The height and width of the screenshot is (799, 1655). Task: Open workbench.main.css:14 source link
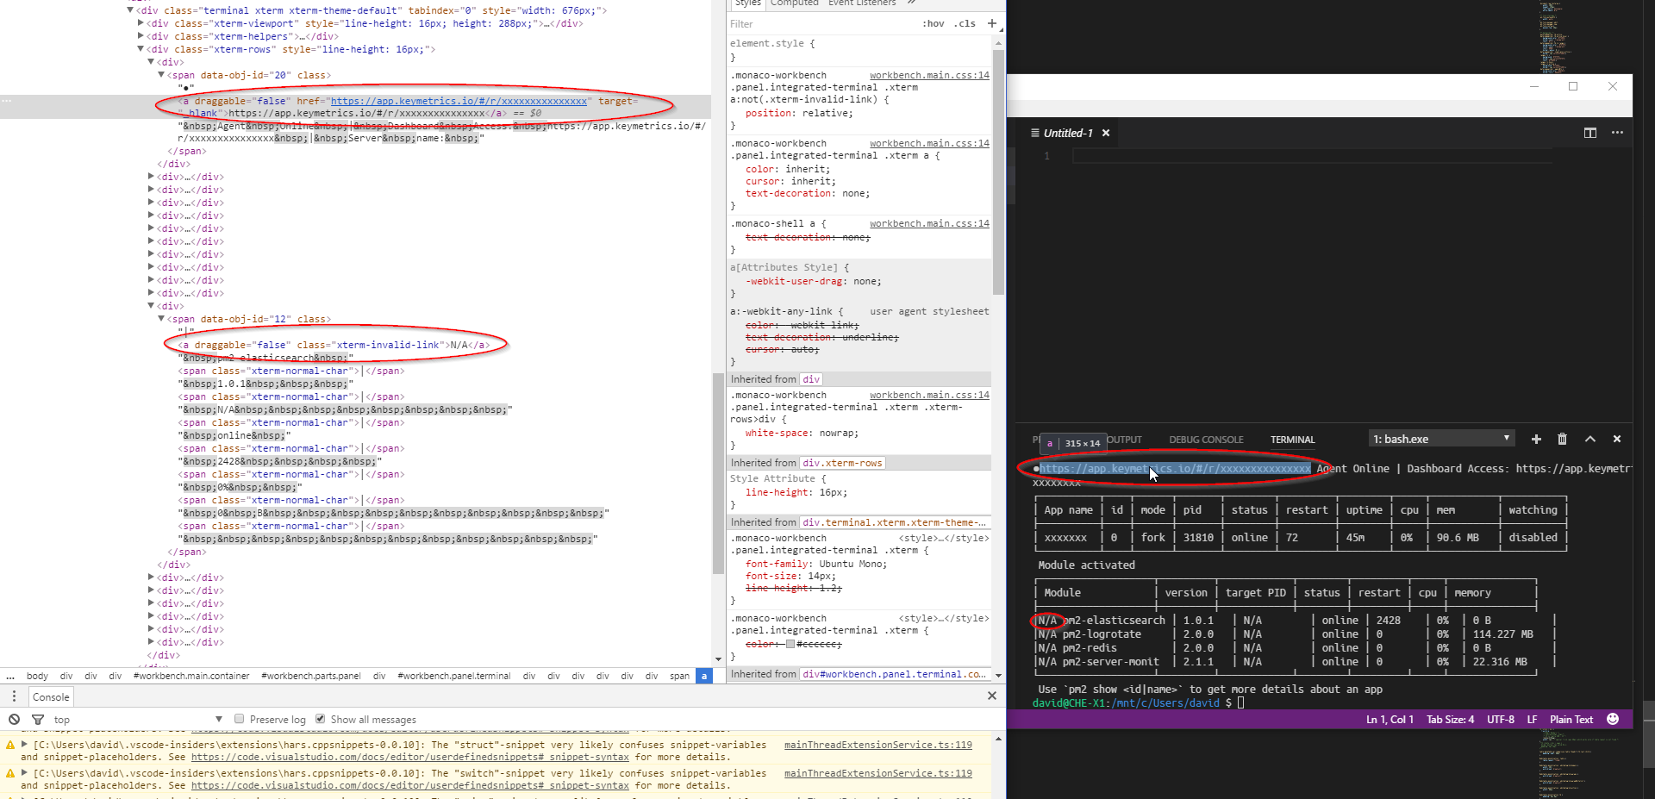point(928,75)
